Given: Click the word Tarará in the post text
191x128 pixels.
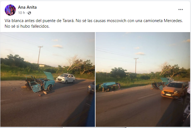Looking at the screenshot, I should pyautogui.click(x=68, y=21).
